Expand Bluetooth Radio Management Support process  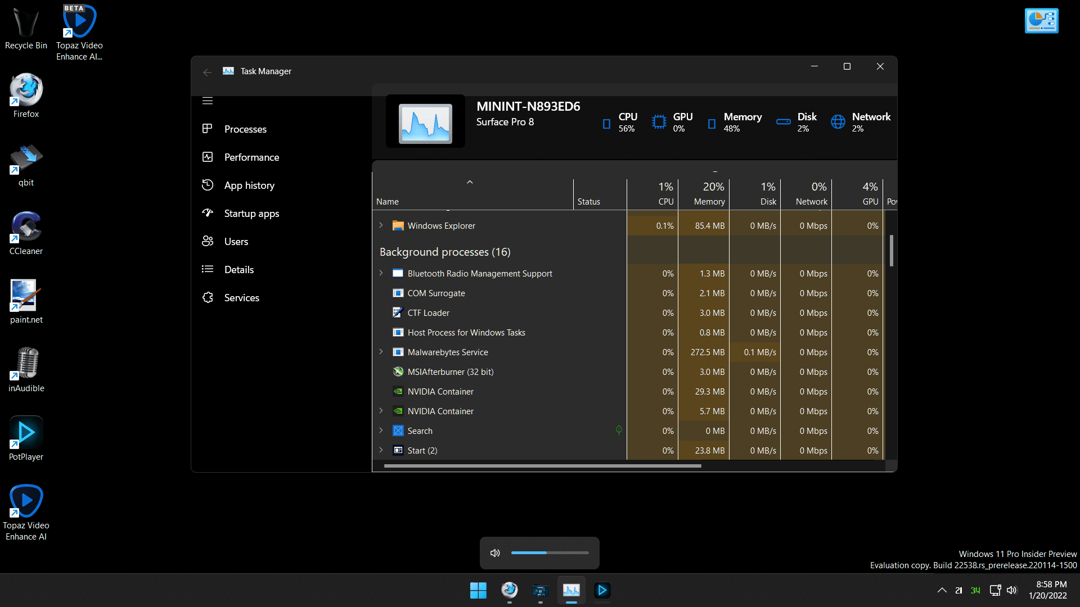coord(381,273)
